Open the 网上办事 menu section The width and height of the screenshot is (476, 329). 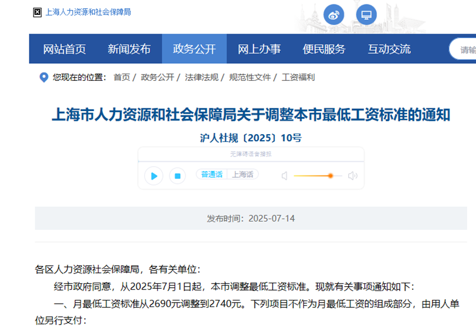(259, 49)
